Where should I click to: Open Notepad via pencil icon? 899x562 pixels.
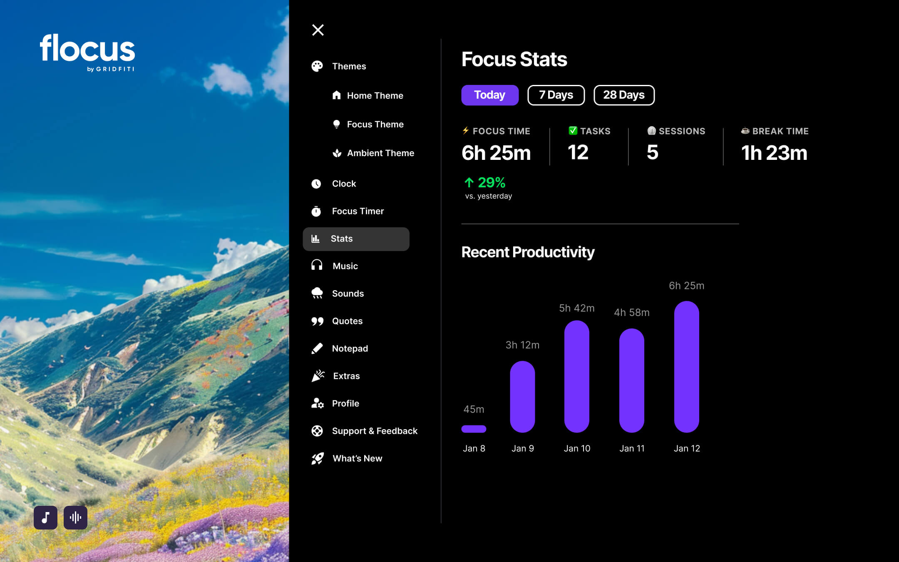click(x=317, y=348)
